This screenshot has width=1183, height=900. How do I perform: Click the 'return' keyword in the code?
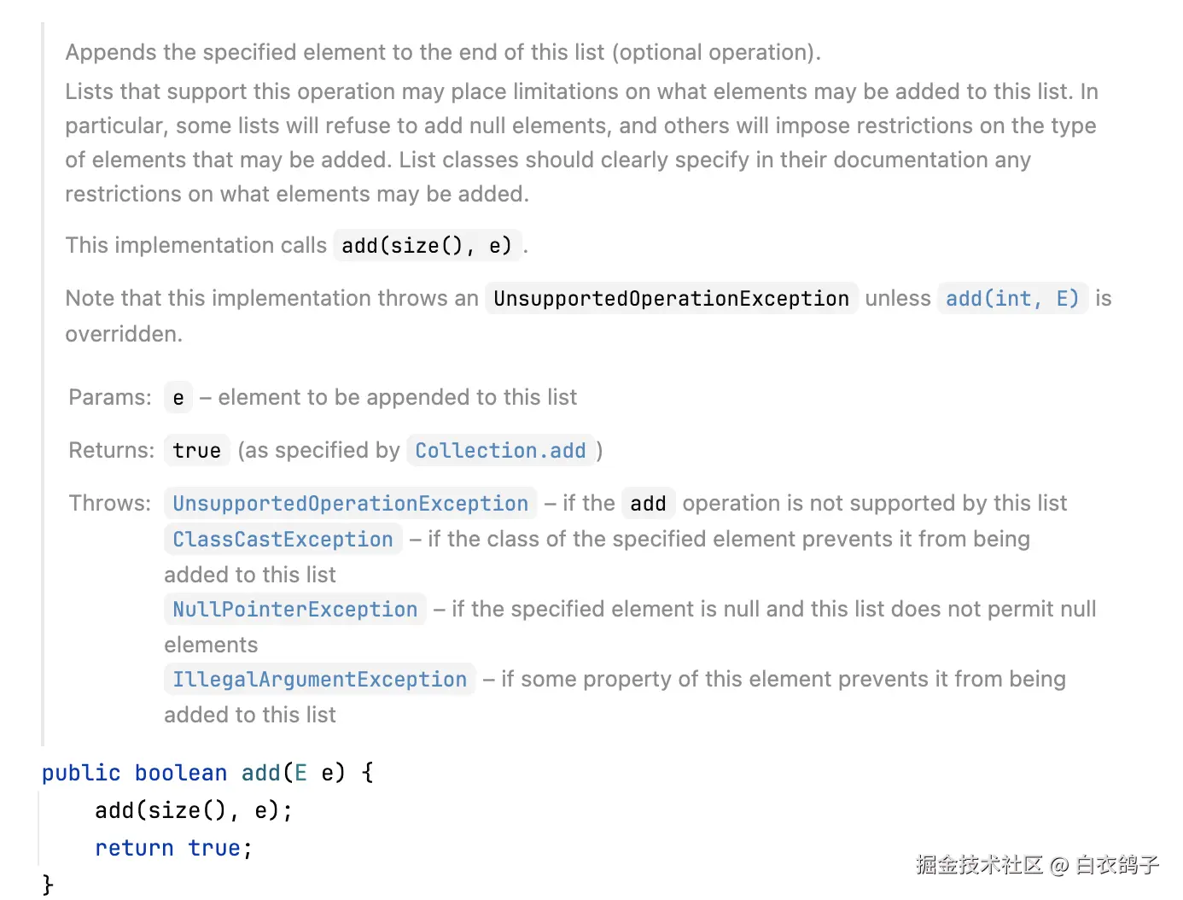tap(134, 849)
